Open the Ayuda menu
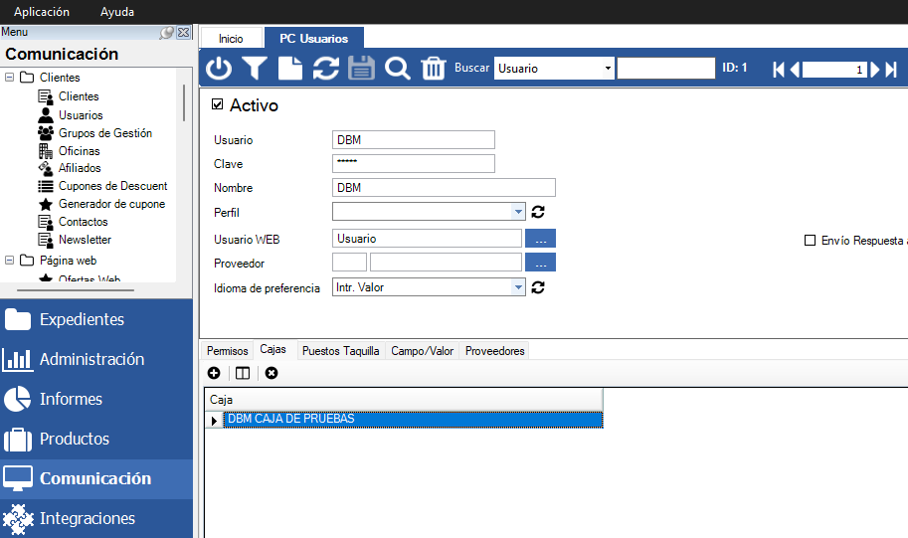The image size is (908, 538). pyautogui.click(x=117, y=12)
